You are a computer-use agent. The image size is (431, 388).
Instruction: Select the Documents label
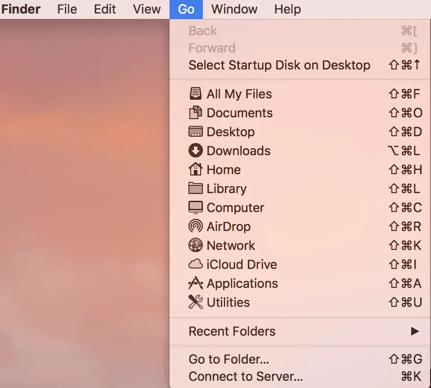(x=240, y=113)
